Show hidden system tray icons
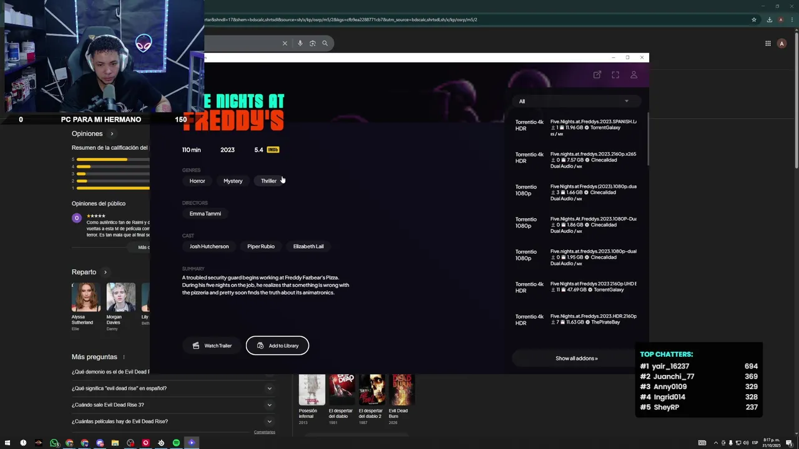799x449 pixels. click(x=715, y=443)
